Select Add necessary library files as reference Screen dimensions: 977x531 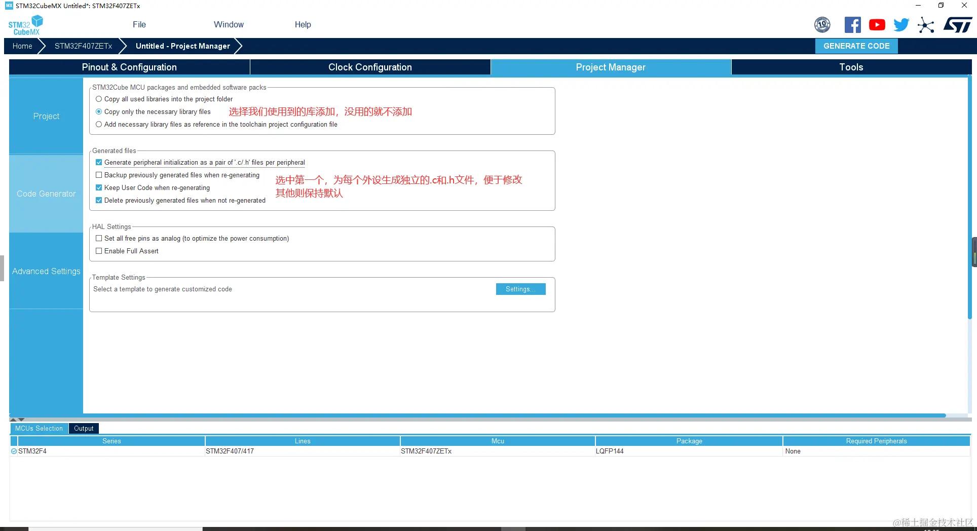pos(99,124)
